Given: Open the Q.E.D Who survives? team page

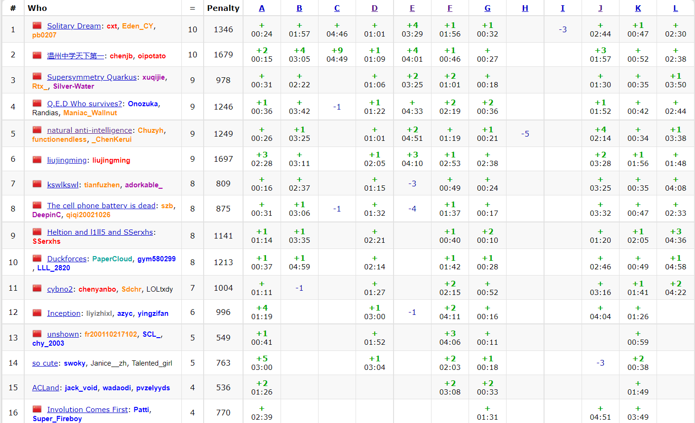Looking at the screenshot, I should (x=85, y=104).
